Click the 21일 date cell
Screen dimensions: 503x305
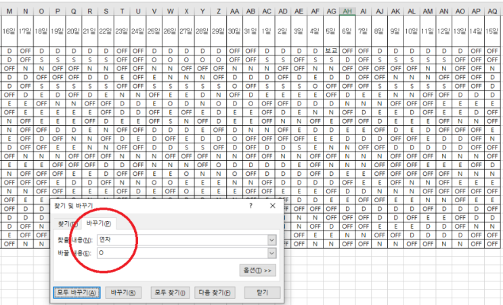coord(90,31)
